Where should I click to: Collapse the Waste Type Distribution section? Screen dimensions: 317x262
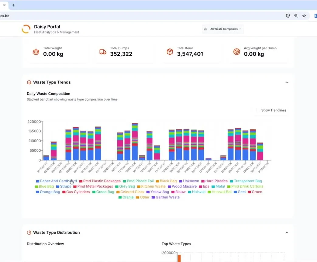[287, 233]
